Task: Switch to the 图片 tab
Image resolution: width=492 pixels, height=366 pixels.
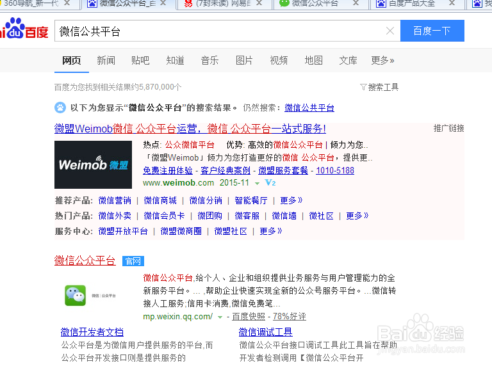Action: [244, 61]
